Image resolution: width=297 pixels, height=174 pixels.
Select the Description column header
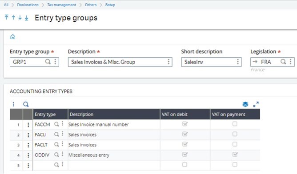(x=114, y=114)
